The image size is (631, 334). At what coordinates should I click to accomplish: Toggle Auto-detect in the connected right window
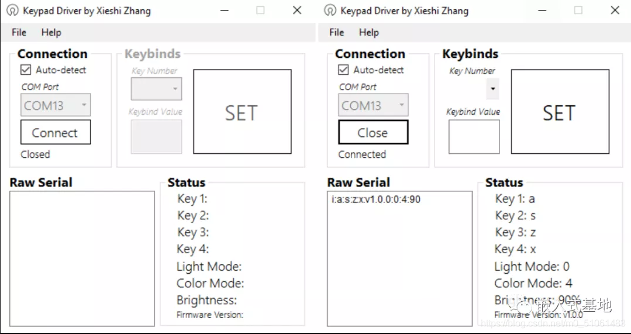pos(343,70)
